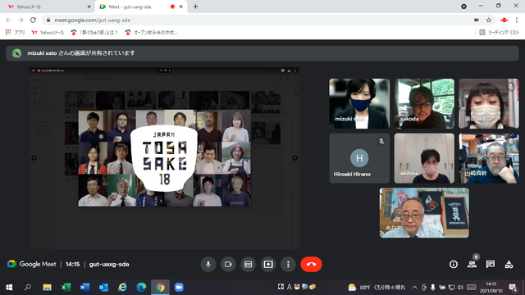Turn off the camera in Meet
525x295 pixels.
tap(228, 264)
